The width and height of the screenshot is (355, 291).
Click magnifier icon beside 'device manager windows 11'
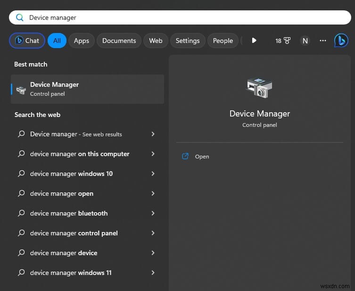21,273
